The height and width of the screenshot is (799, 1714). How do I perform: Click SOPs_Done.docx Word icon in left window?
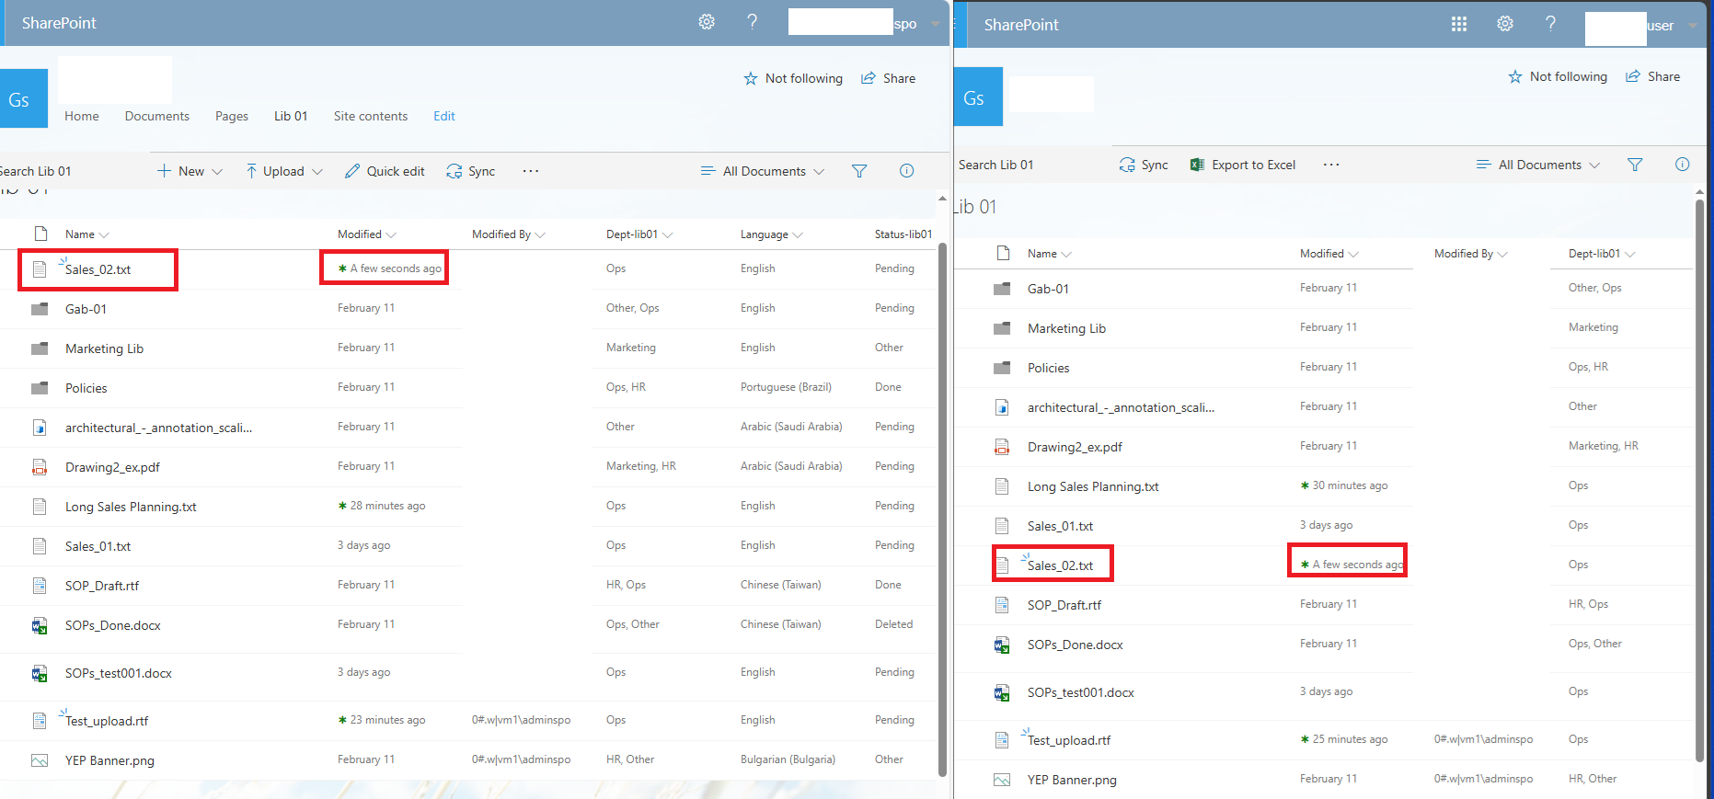(x=40, y=625)
